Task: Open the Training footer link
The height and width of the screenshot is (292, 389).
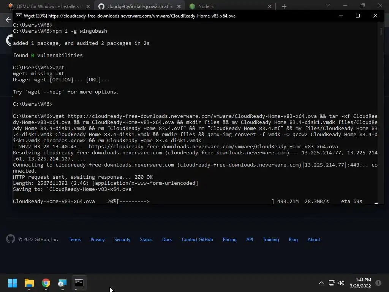Action: [271, 240]
